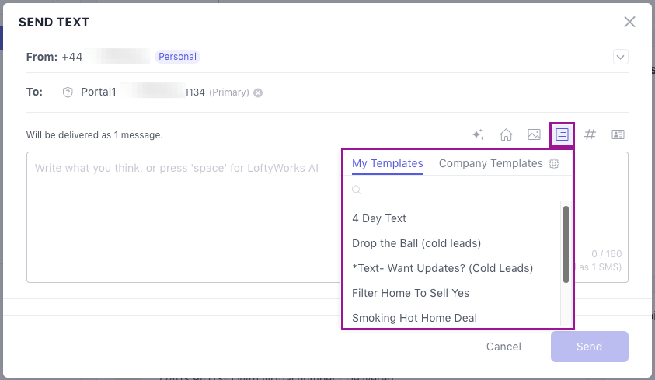Image resolution: width=655 pixels, height=380 pixels.
Task: Choose the 4 Day Text template
Action: click(379, 218)
